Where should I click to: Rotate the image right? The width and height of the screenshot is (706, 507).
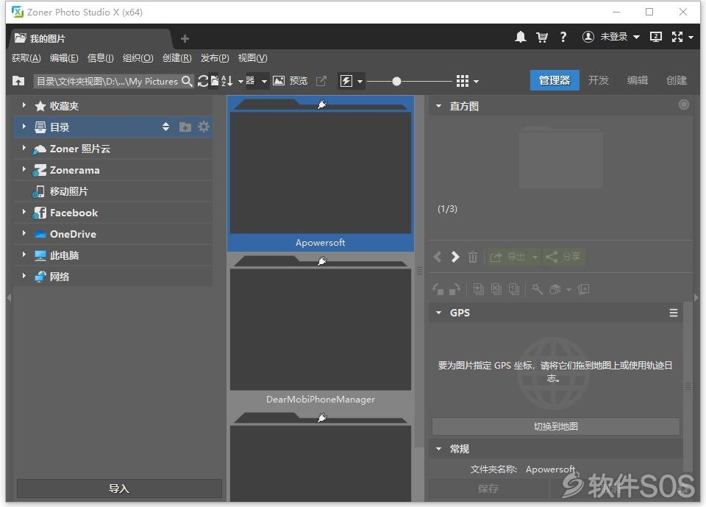[x=454, y=289]
